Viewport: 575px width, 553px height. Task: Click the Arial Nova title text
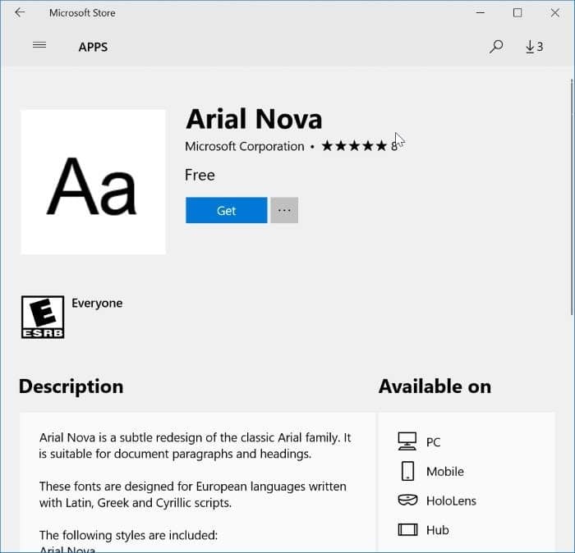point(254,119)
